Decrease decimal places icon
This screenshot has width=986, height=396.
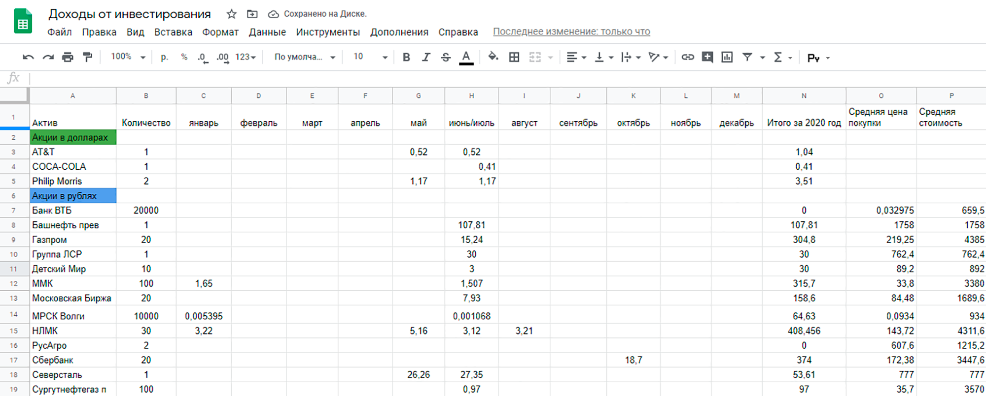point(203,58)
